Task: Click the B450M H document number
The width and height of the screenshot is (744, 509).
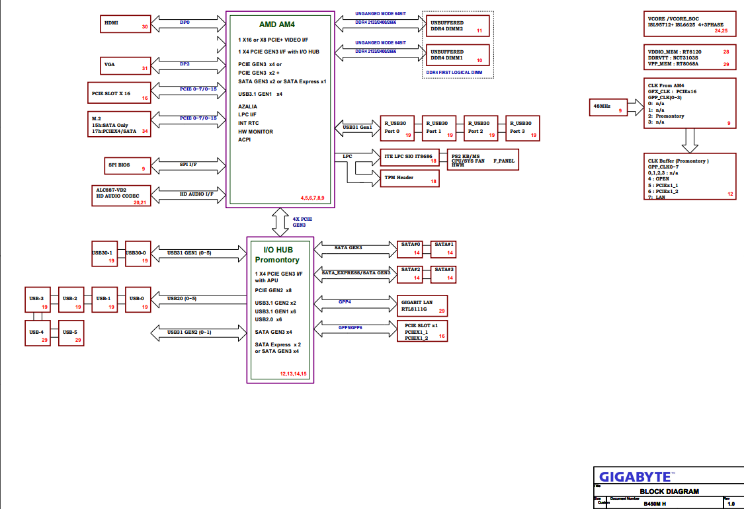Action: 655,504
